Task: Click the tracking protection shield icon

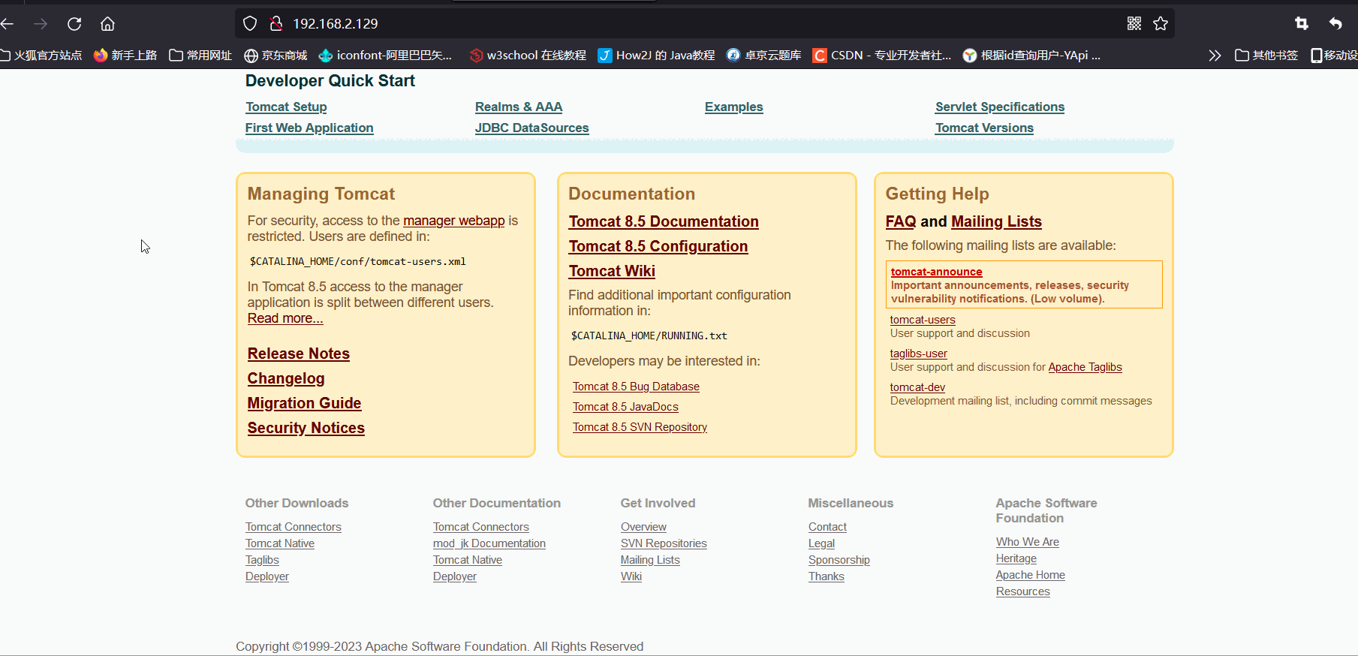Action: pos(250,24)
